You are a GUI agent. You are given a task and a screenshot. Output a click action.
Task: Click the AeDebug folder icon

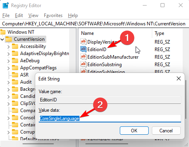coord(15,61)
